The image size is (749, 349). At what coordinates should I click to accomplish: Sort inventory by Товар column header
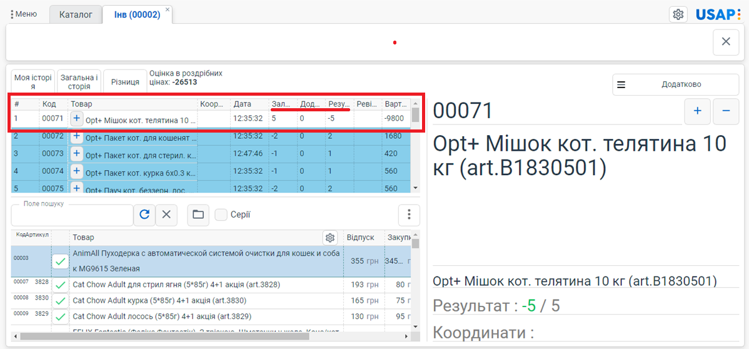[x=133, y=103]
